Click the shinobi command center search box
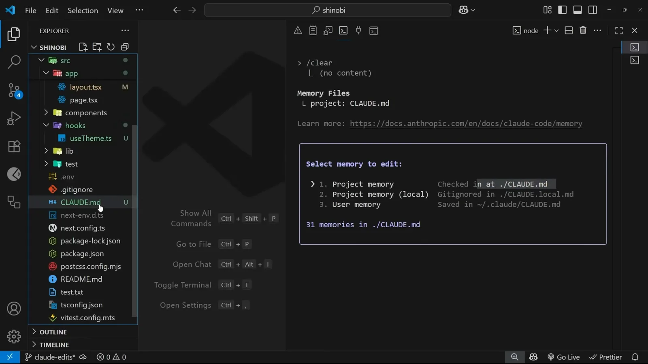This screenshot has width=648, height=364. tap(328, 10)
